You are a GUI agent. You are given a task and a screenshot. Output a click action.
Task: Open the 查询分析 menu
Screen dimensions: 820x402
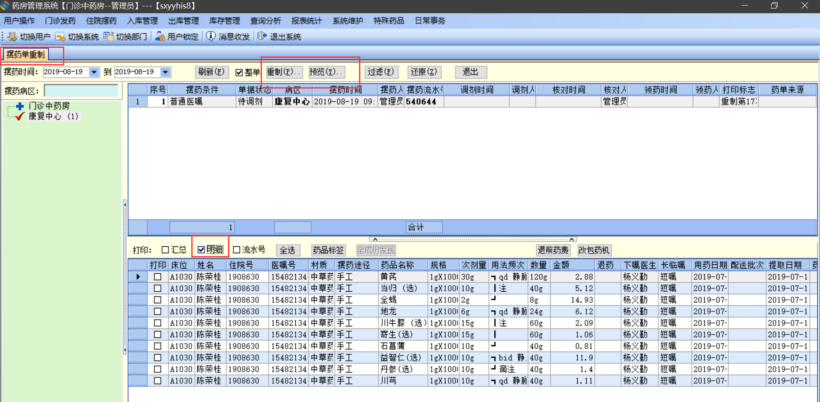click(x=266, y=21)
